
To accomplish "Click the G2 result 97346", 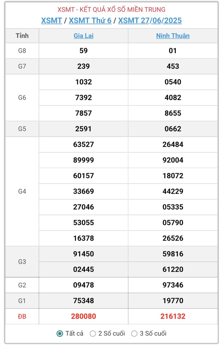I will coord(173,285).
